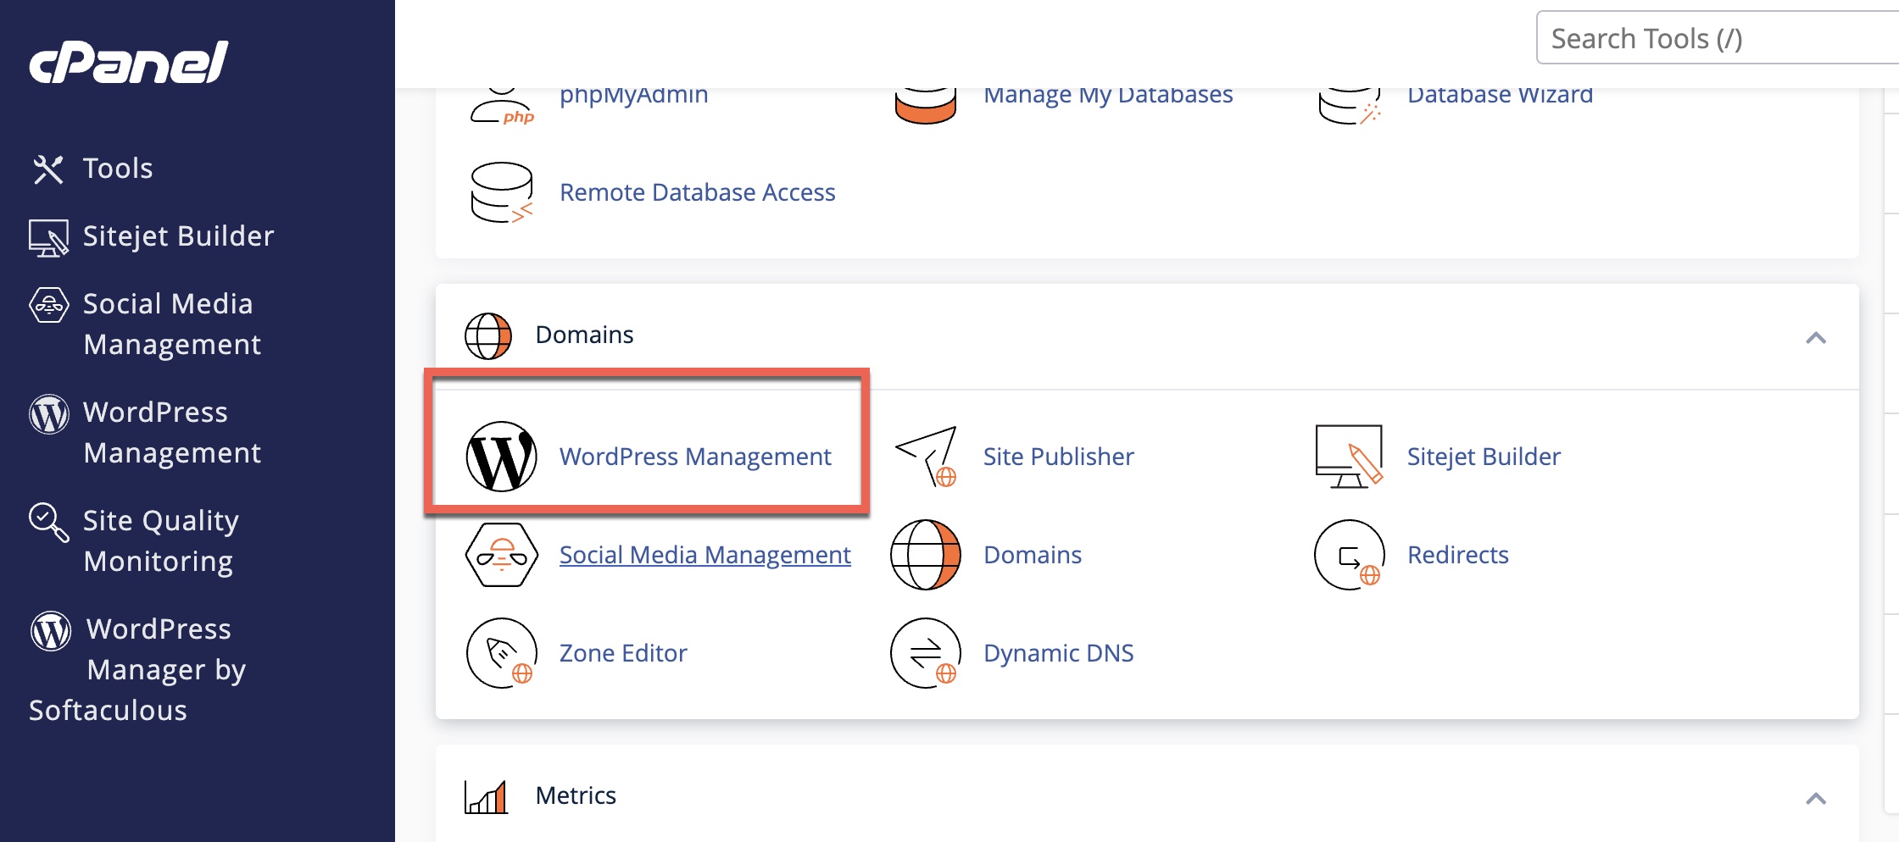Click the Dynamic DNS arrows icon
This screenshot has height=842, width=1899.
tap(925, 653)
